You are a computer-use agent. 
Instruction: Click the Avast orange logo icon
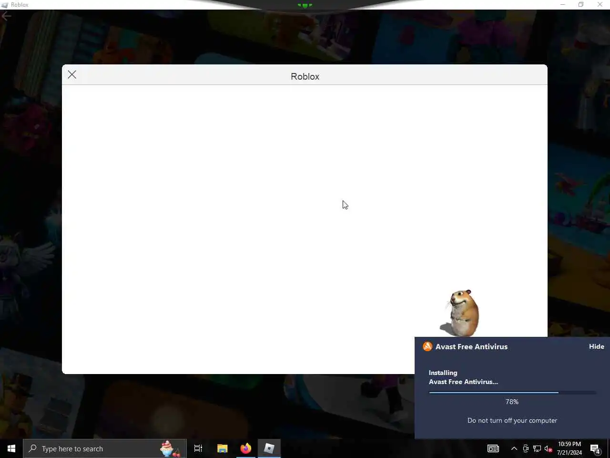click(x=427, y=347)
